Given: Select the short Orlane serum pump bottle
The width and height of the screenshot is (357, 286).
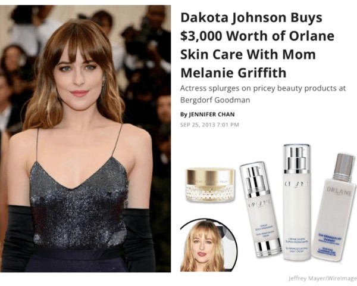Looking at the screenshot, I should (x=261, y=209).
